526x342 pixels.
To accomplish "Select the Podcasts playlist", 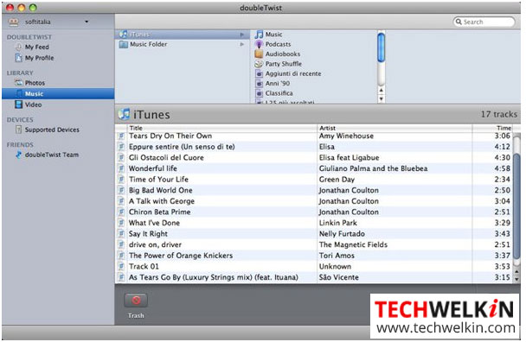I will pos(278,44).
